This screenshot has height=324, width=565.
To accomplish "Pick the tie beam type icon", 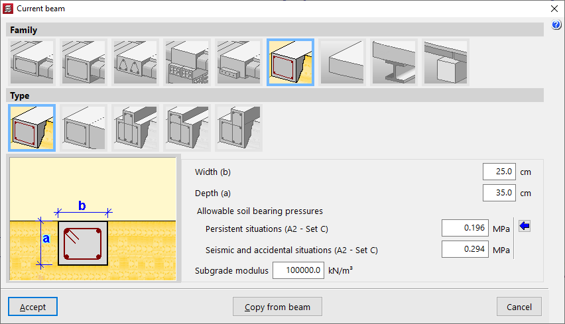I will pyautogui.click(x=84, y=128).
